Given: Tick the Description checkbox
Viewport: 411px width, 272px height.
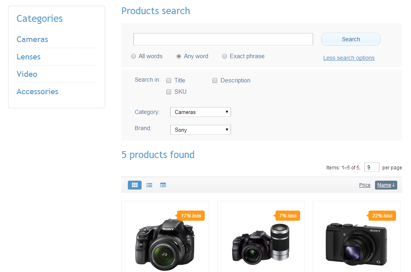Looking at the screenshot, I should coord(215,80).
